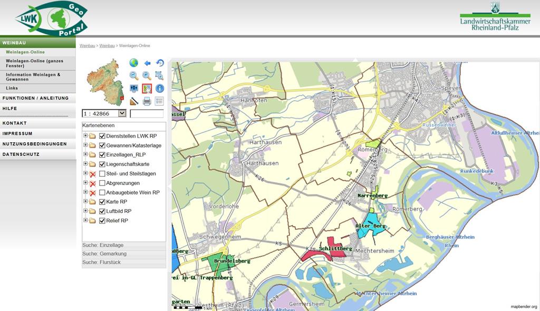Select the zoom out magnifier tool
This screenshot has width=540, height=311.
(x=134, y=76)
